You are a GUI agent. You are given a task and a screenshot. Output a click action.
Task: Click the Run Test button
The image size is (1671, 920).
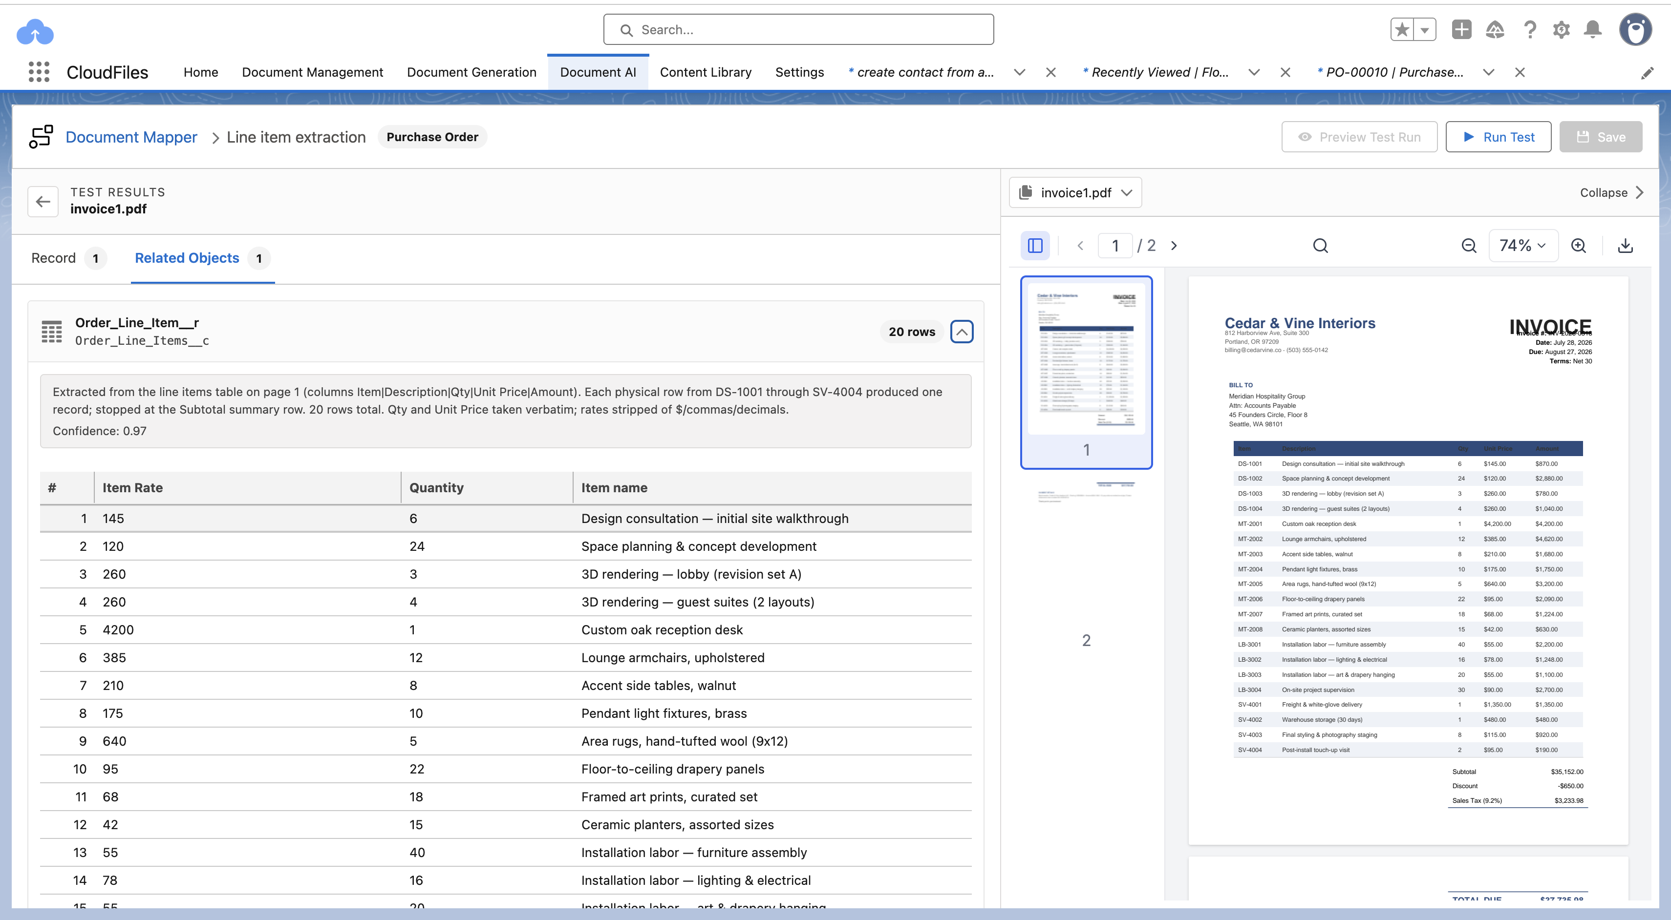point(1499,137)
